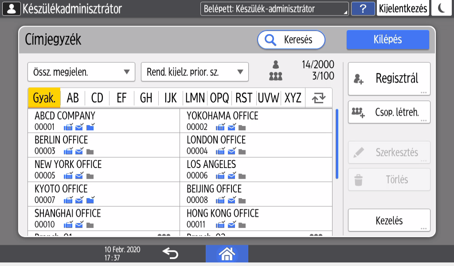Open the Kezelés menu button

point(389,220)
